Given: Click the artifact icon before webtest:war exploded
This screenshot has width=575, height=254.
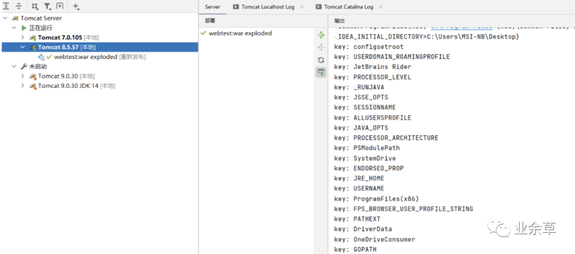Looking at the screenshot, I should click(42, 57).
